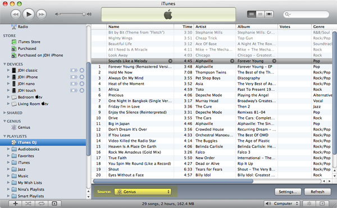Expand the JDH classic device
Viewport: 337px width, 208px height.
(8, 70)
